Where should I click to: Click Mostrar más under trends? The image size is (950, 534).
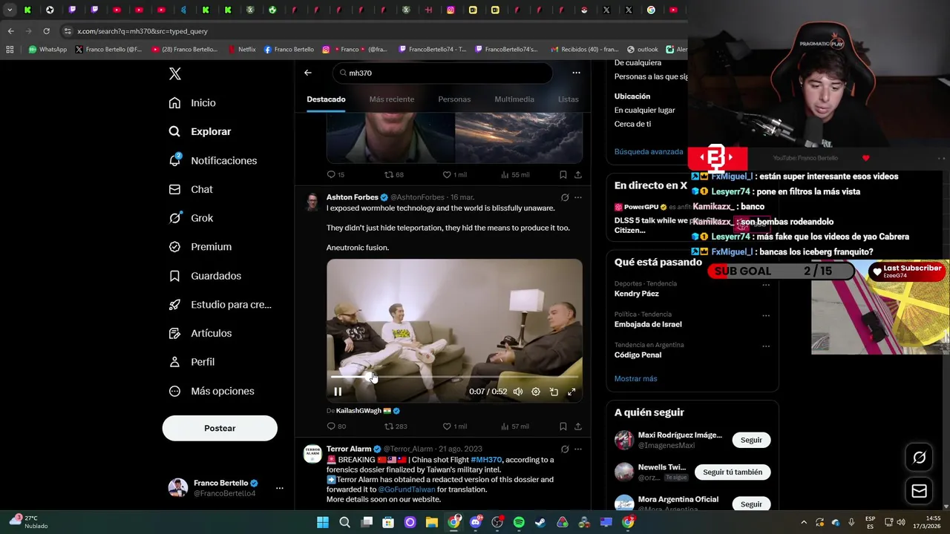click(x=635, y=378)
